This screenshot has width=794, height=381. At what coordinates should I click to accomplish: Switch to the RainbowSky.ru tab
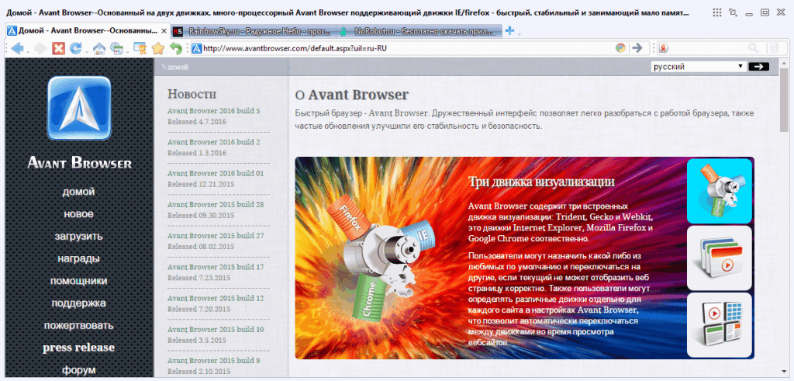pos(253,32)
